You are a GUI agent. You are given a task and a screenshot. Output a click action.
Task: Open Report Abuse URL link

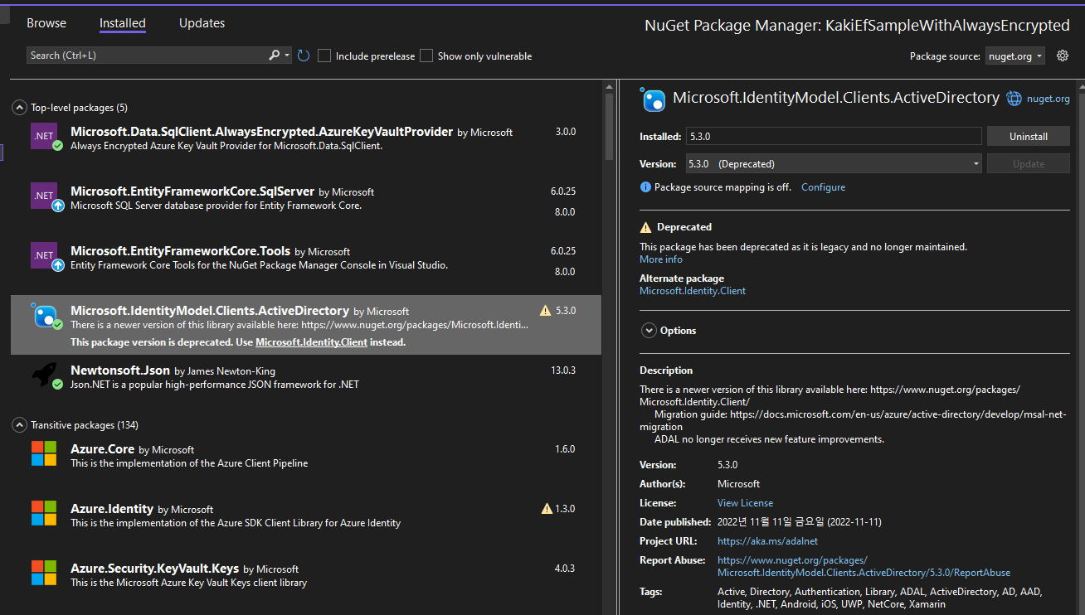tap(864, 567)
